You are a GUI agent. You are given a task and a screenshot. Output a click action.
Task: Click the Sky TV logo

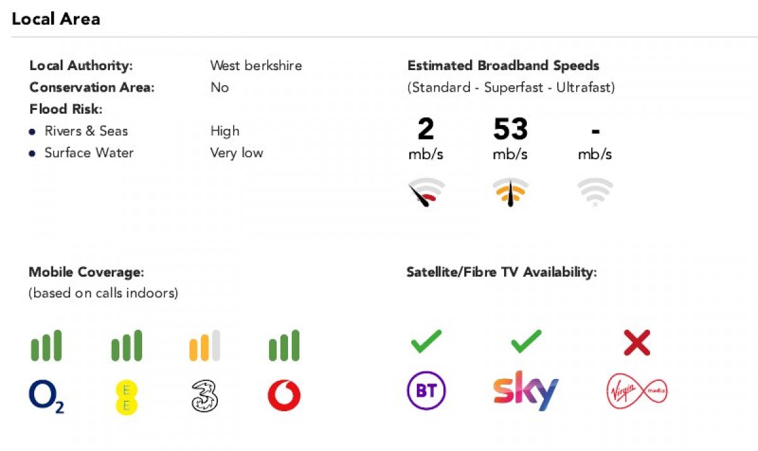(526, 390)
